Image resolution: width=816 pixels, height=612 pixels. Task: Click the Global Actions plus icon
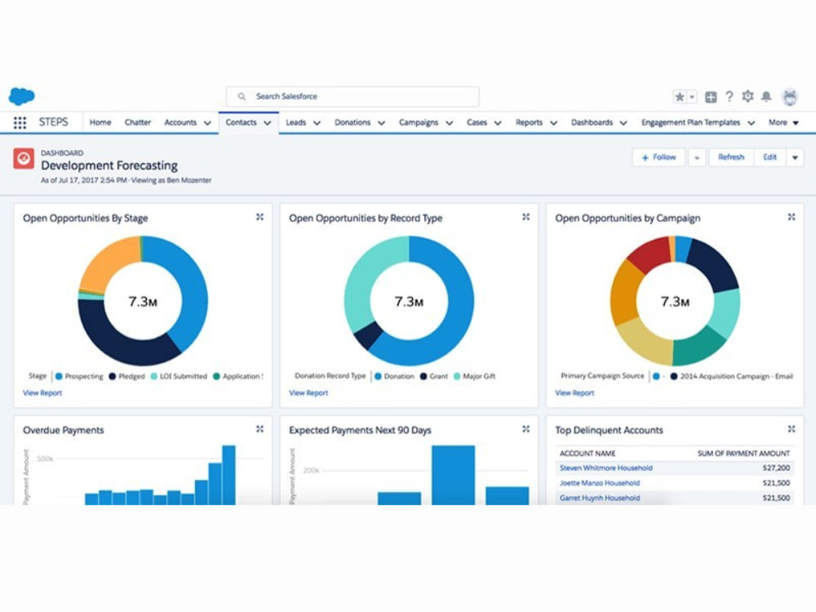click(x=711, y=97)
